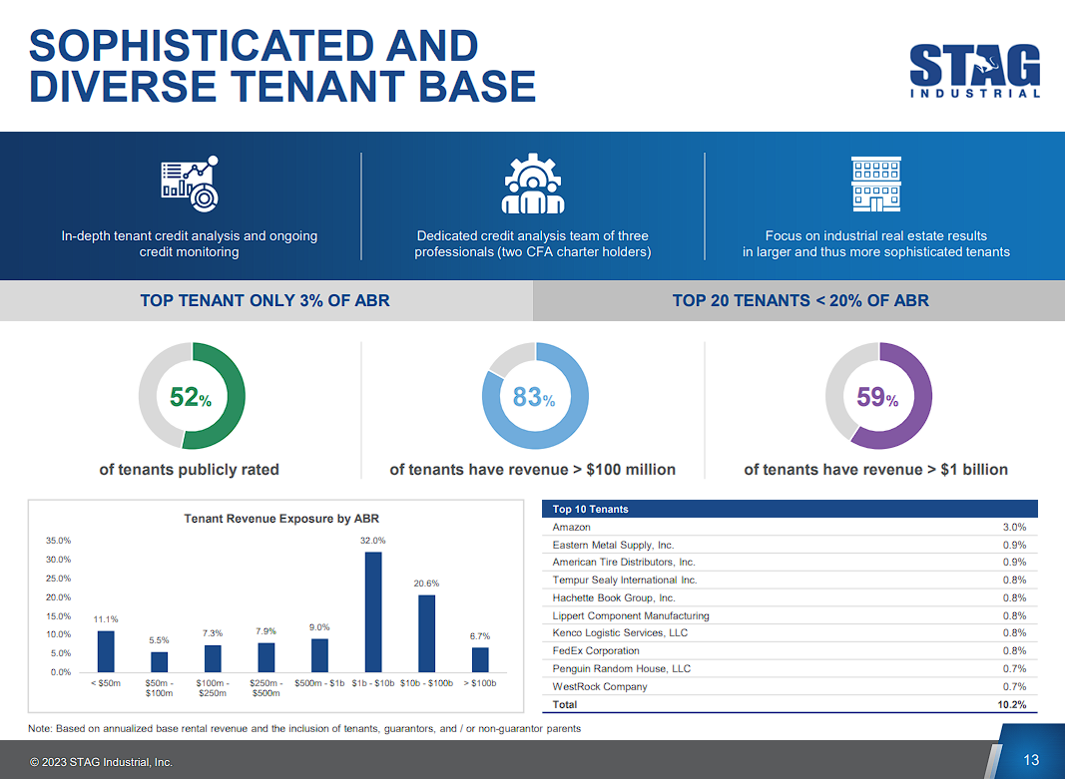
Task: Click the credit analysis chart icon
Action: pyautogui.click(x=190, y=185)
